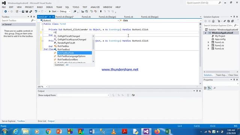The width and height of the screenshot is (240, 135).
Task: Switch to the Form2.vb [Design] tab
Action: (x=107, y=17)
